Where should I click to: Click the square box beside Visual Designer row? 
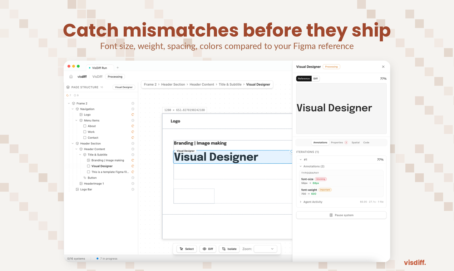click(x=88, y=166)
